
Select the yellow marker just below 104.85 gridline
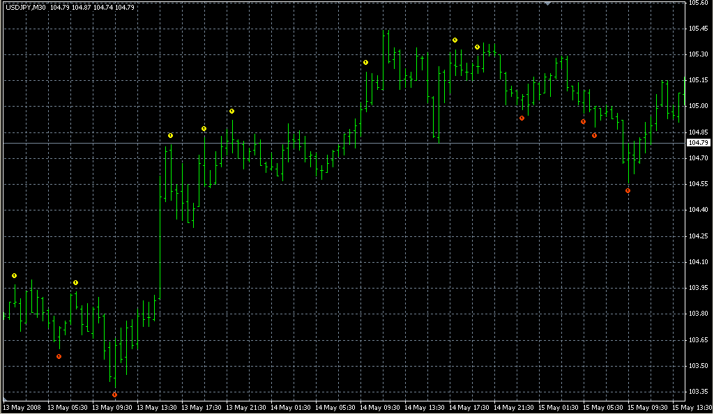pos(170,135)
